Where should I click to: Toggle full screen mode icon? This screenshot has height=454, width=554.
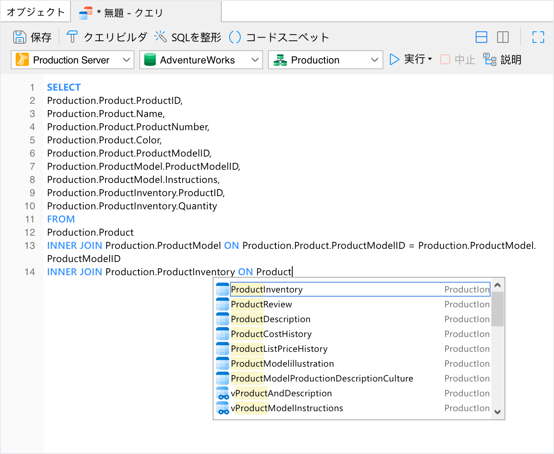coord(538,37)
